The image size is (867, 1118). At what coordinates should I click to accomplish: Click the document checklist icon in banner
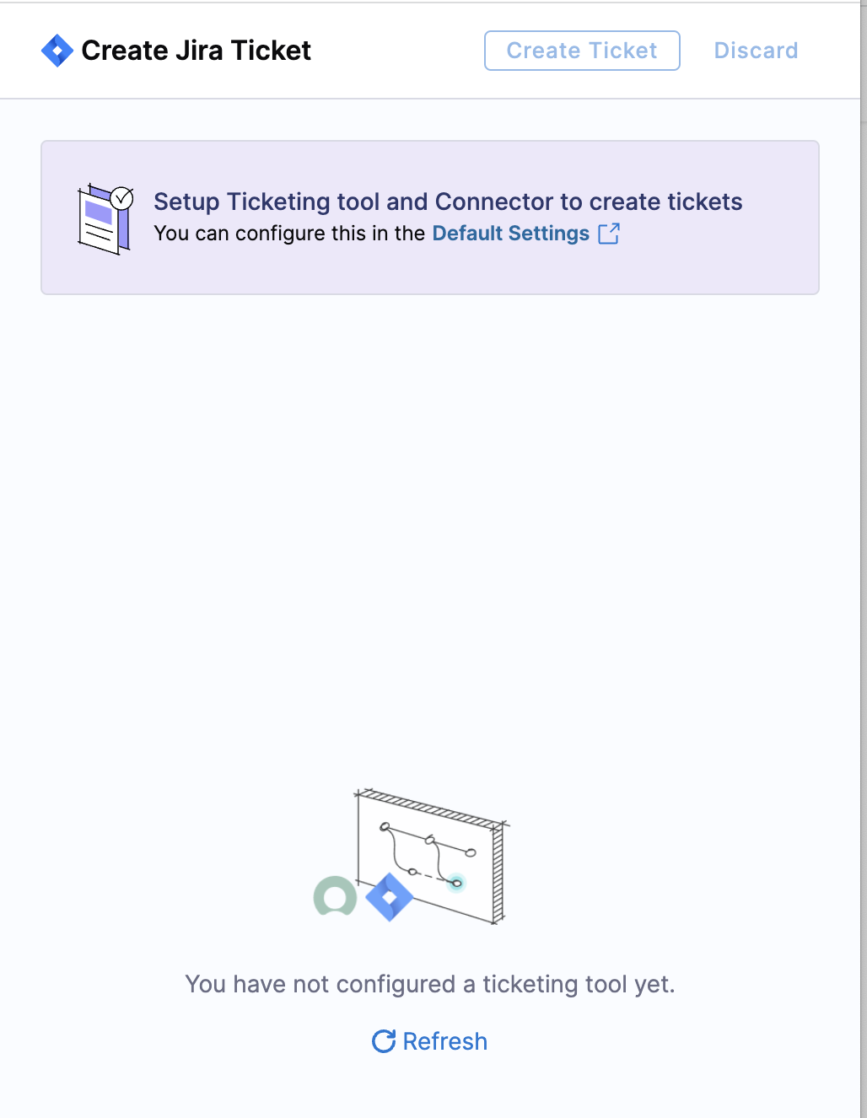(105, 219)
